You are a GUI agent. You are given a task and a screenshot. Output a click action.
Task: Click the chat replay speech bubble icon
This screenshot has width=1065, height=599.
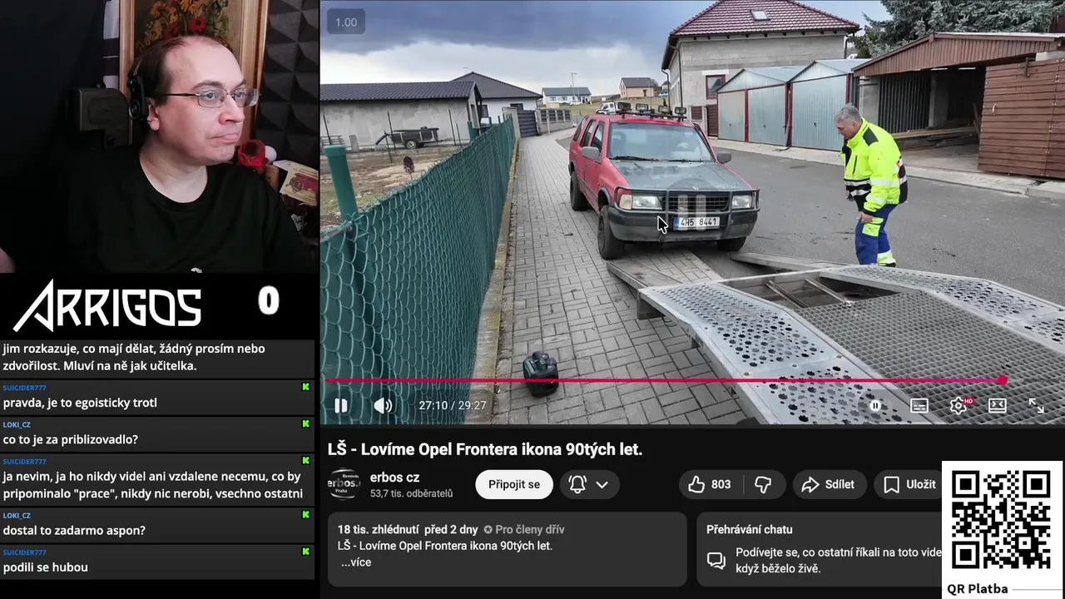tap(716, 560)
